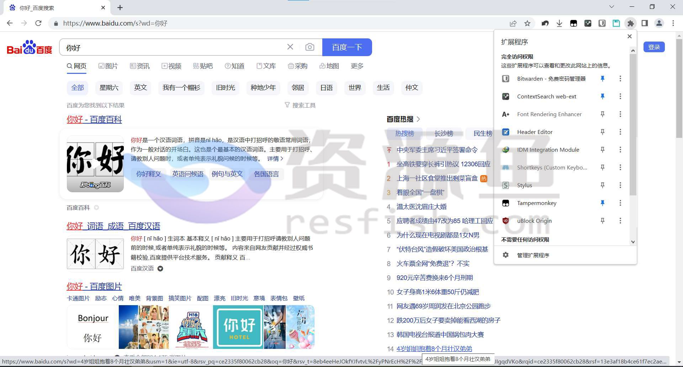
Task: Pin Font Rendering Enhancer to the toolbar
Action: pyautogui.click(x=603, y=114)
